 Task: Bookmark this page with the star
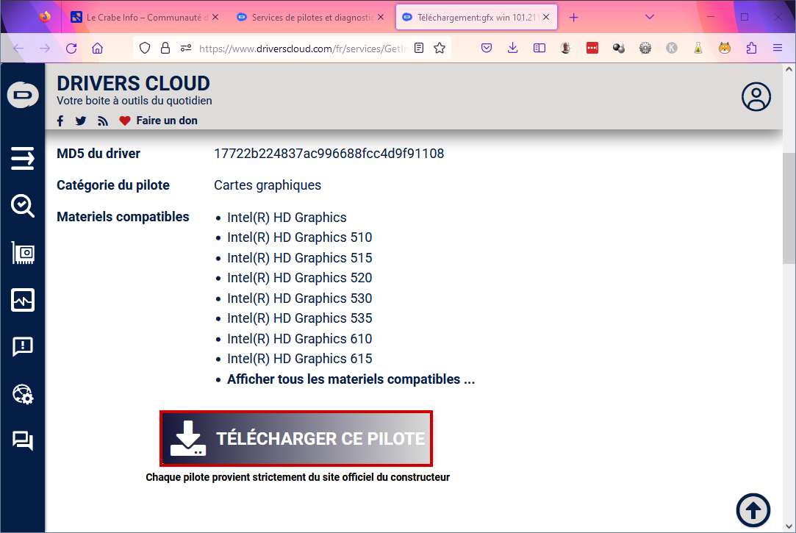(440, 49)
